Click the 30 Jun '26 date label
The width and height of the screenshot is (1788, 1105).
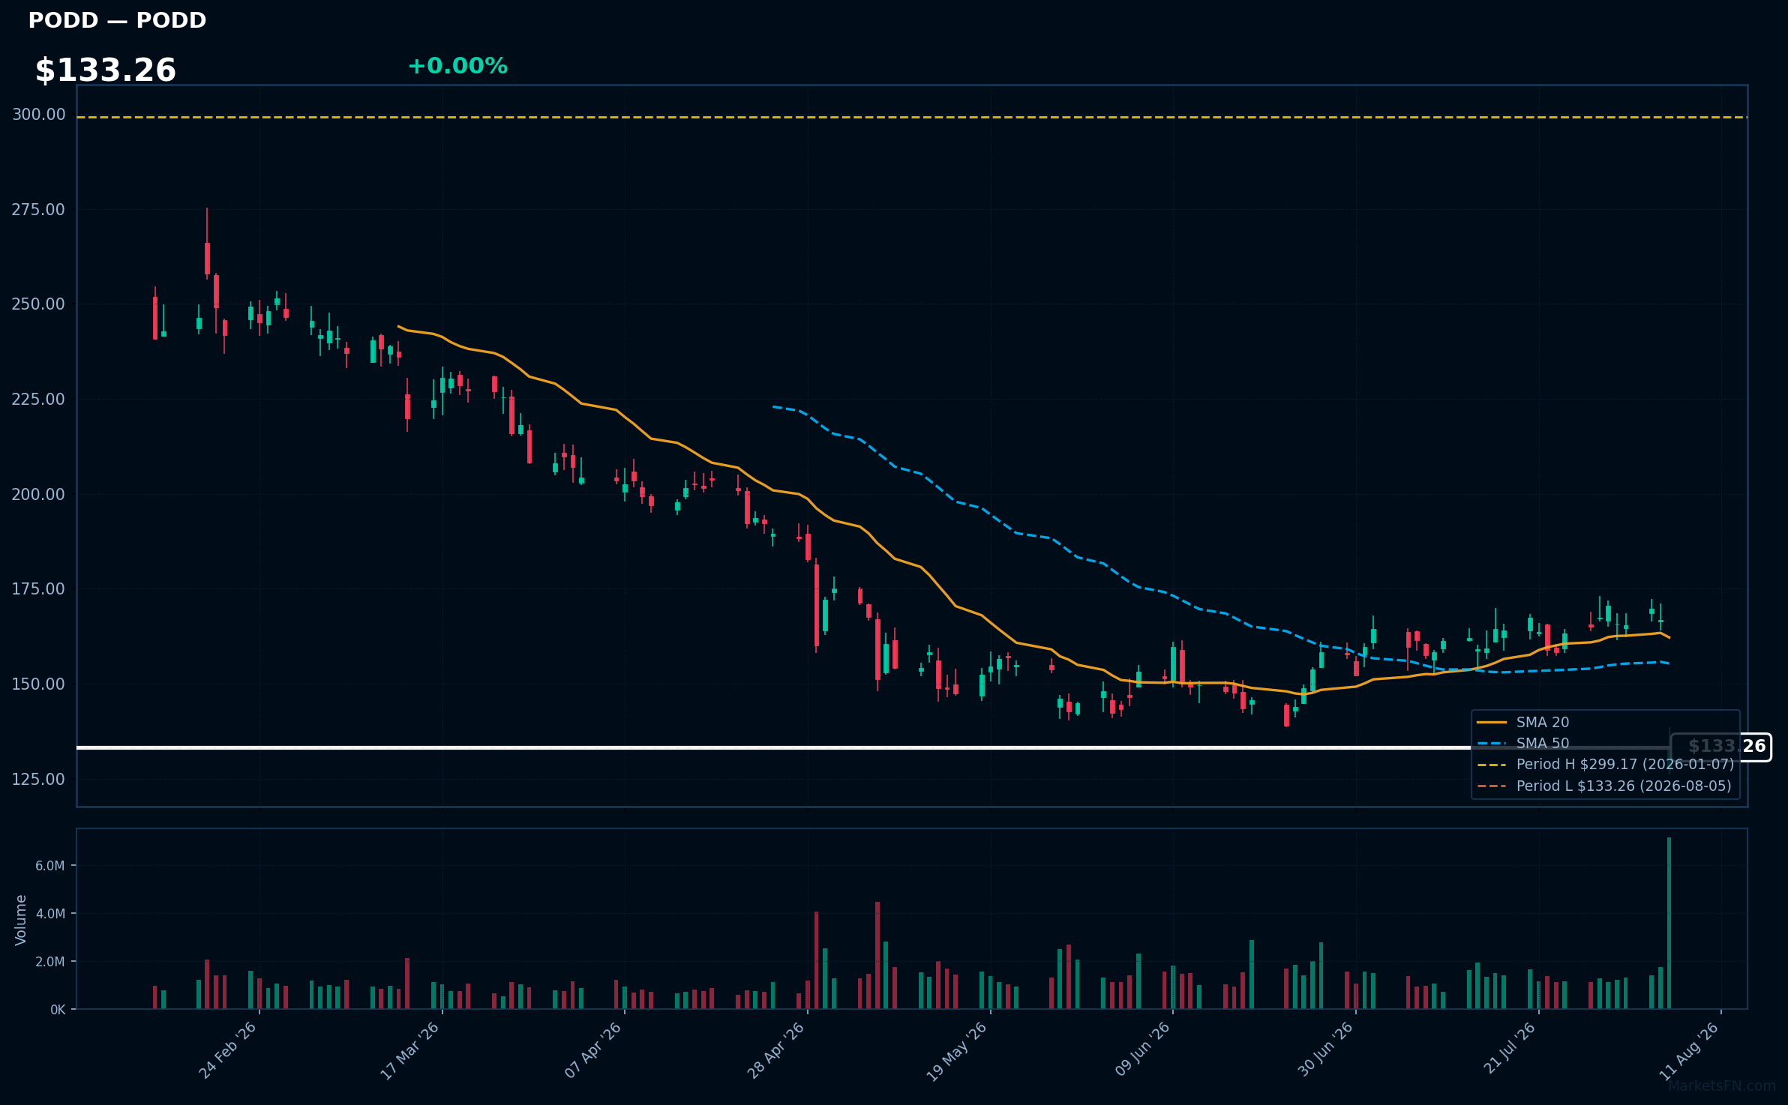1324,1050
